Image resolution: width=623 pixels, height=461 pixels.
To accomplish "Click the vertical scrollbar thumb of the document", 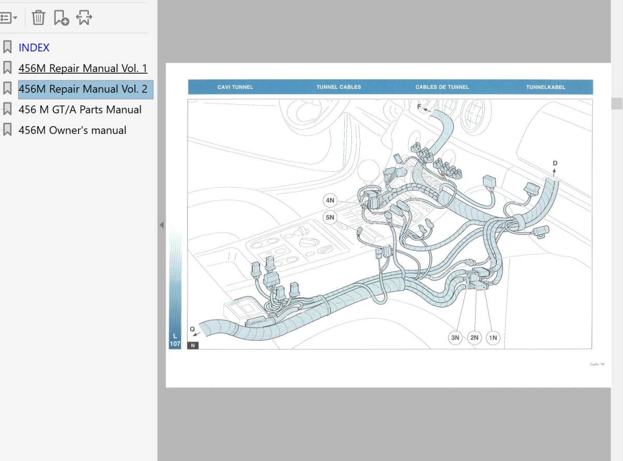I will pyautogui.click(x=616, y=103).
